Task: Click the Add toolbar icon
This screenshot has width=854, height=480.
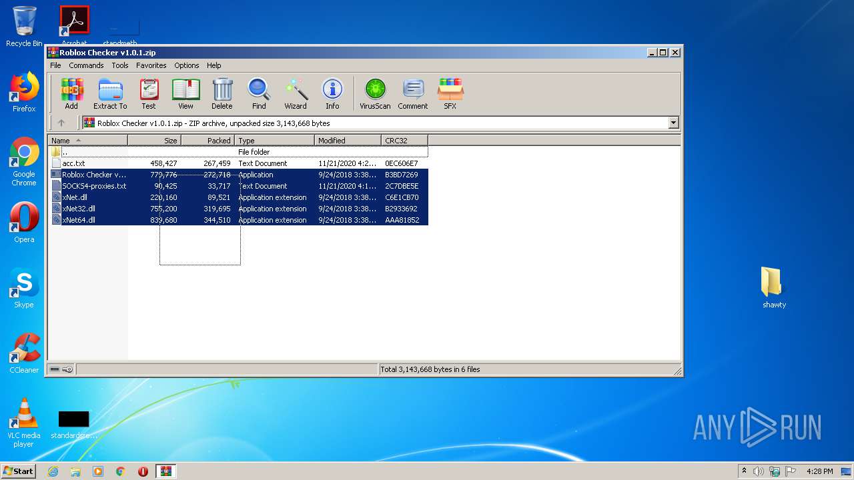Action: [x=71, y=94]
